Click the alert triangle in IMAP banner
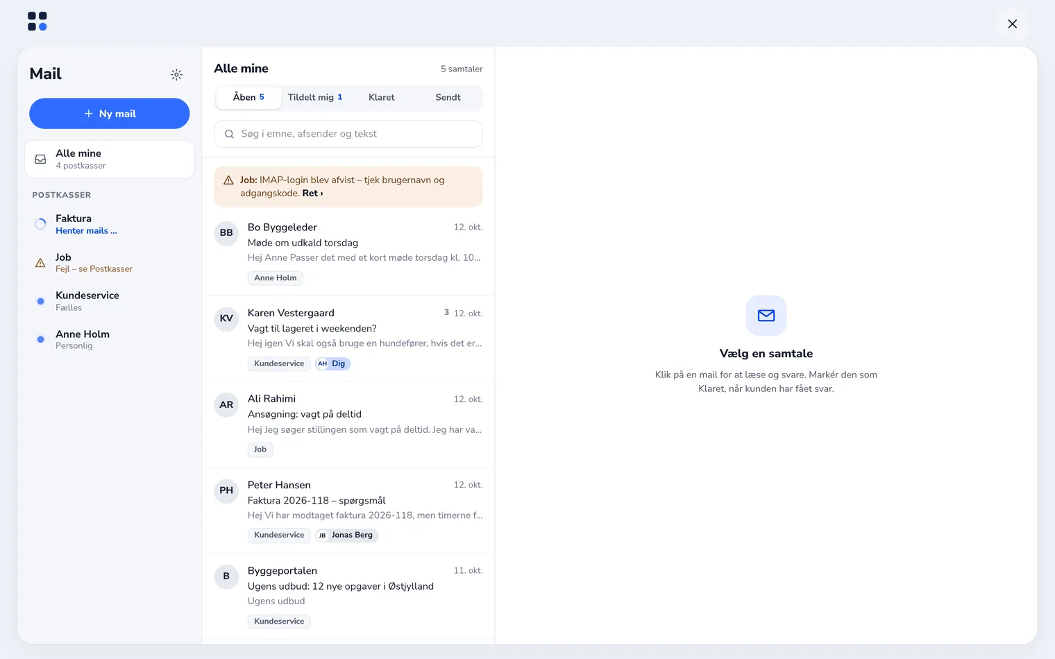 pos(228,180)
